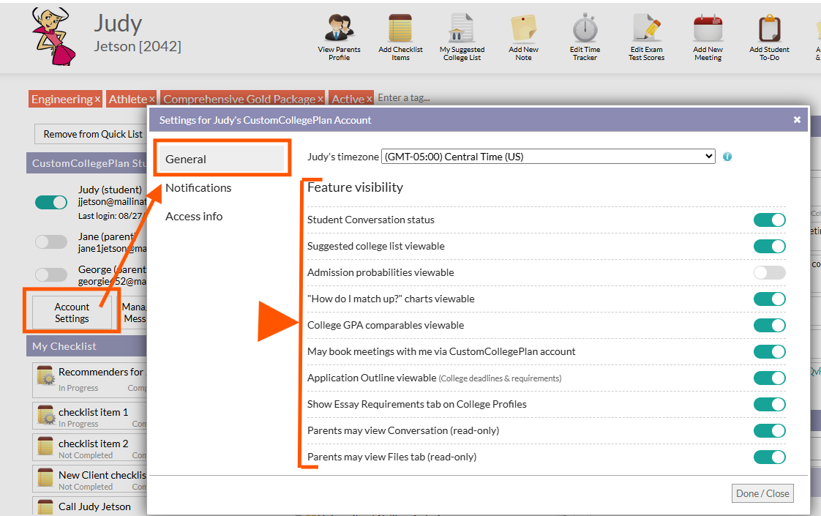821x516 pixels.
Task: Click timezone info icon
Action: point(727,157)
